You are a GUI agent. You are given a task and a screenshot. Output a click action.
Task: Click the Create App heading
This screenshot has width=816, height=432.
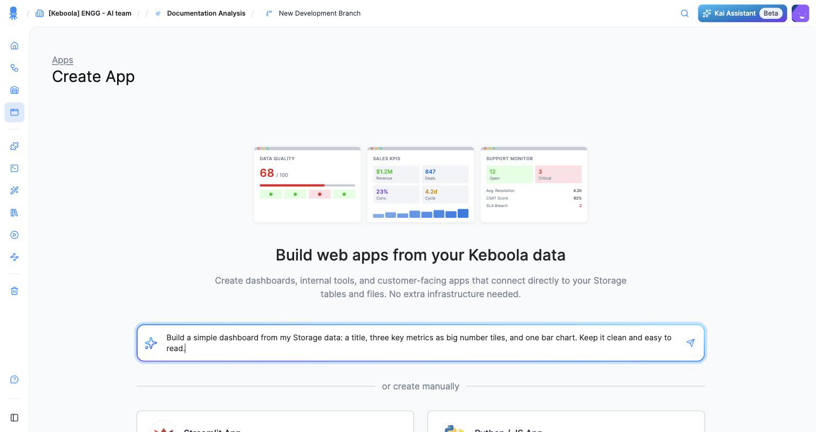coord(93,77)
